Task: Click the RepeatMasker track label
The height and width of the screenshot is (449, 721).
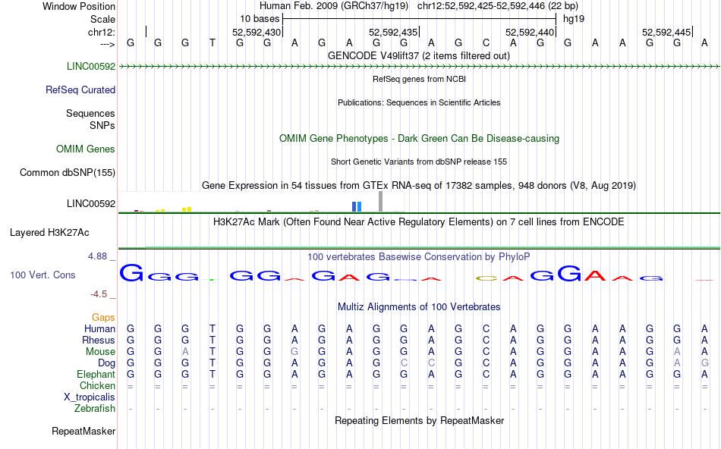Action: pyautogui.click(x=83, y=431)
